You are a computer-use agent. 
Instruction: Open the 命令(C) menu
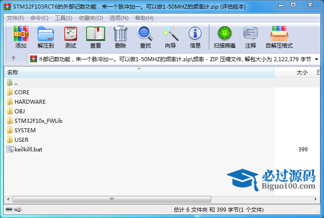point(39,18)
